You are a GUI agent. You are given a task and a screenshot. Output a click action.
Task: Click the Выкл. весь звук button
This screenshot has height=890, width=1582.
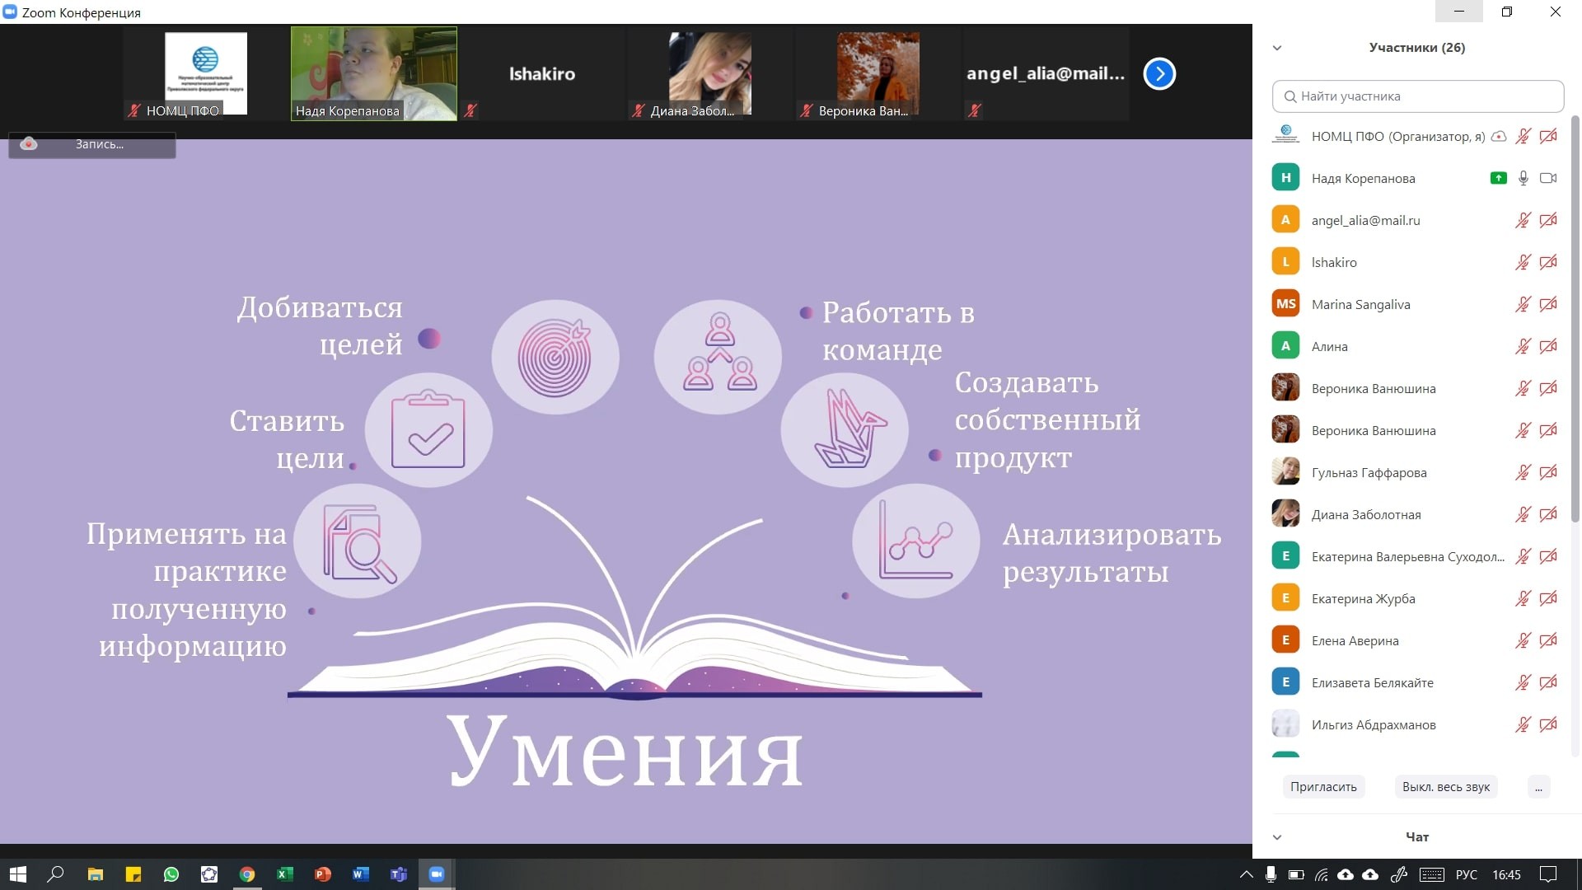[x=1444, y=787]
